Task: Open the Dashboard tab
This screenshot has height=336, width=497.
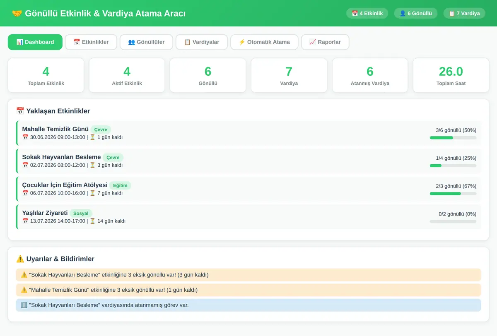Action: click(35, 42)
